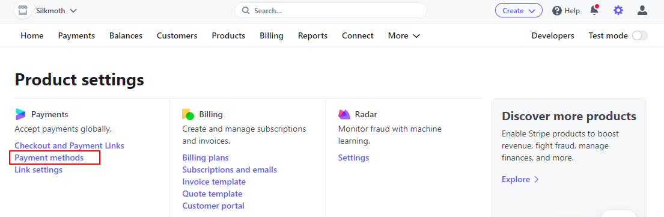The height and width of the screenshot is (217, 664).
Task: Click the Payments product logo icon
Action: (20, 114)
